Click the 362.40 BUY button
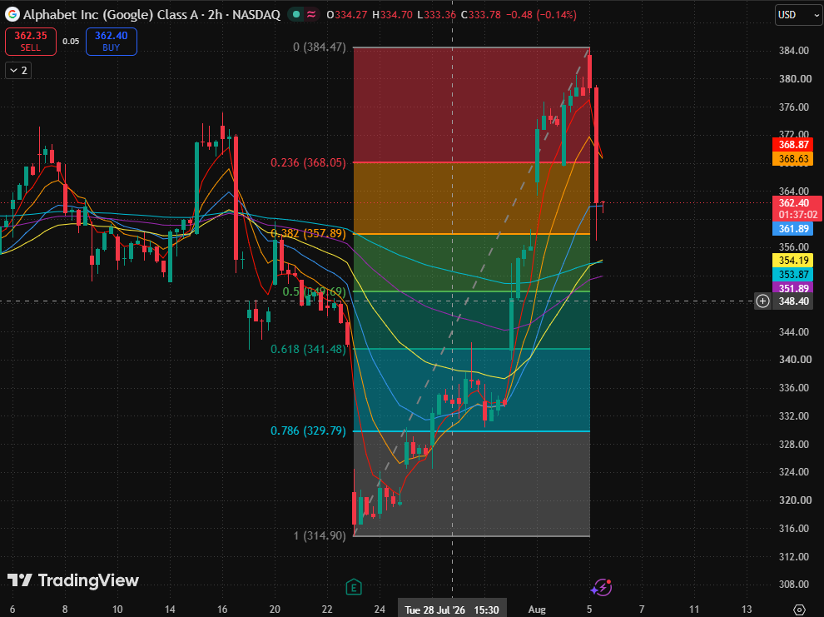This screenshot has width=824, height=617. point(112,42)
